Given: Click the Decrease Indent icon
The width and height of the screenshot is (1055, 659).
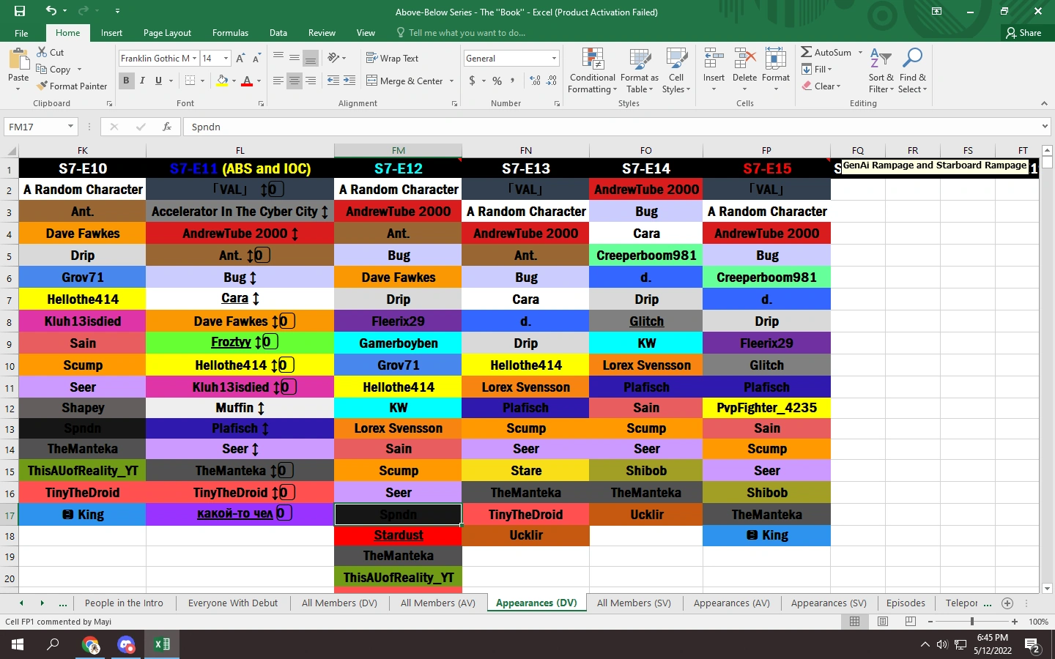Looking at the screenshot, I should point(333,81).
